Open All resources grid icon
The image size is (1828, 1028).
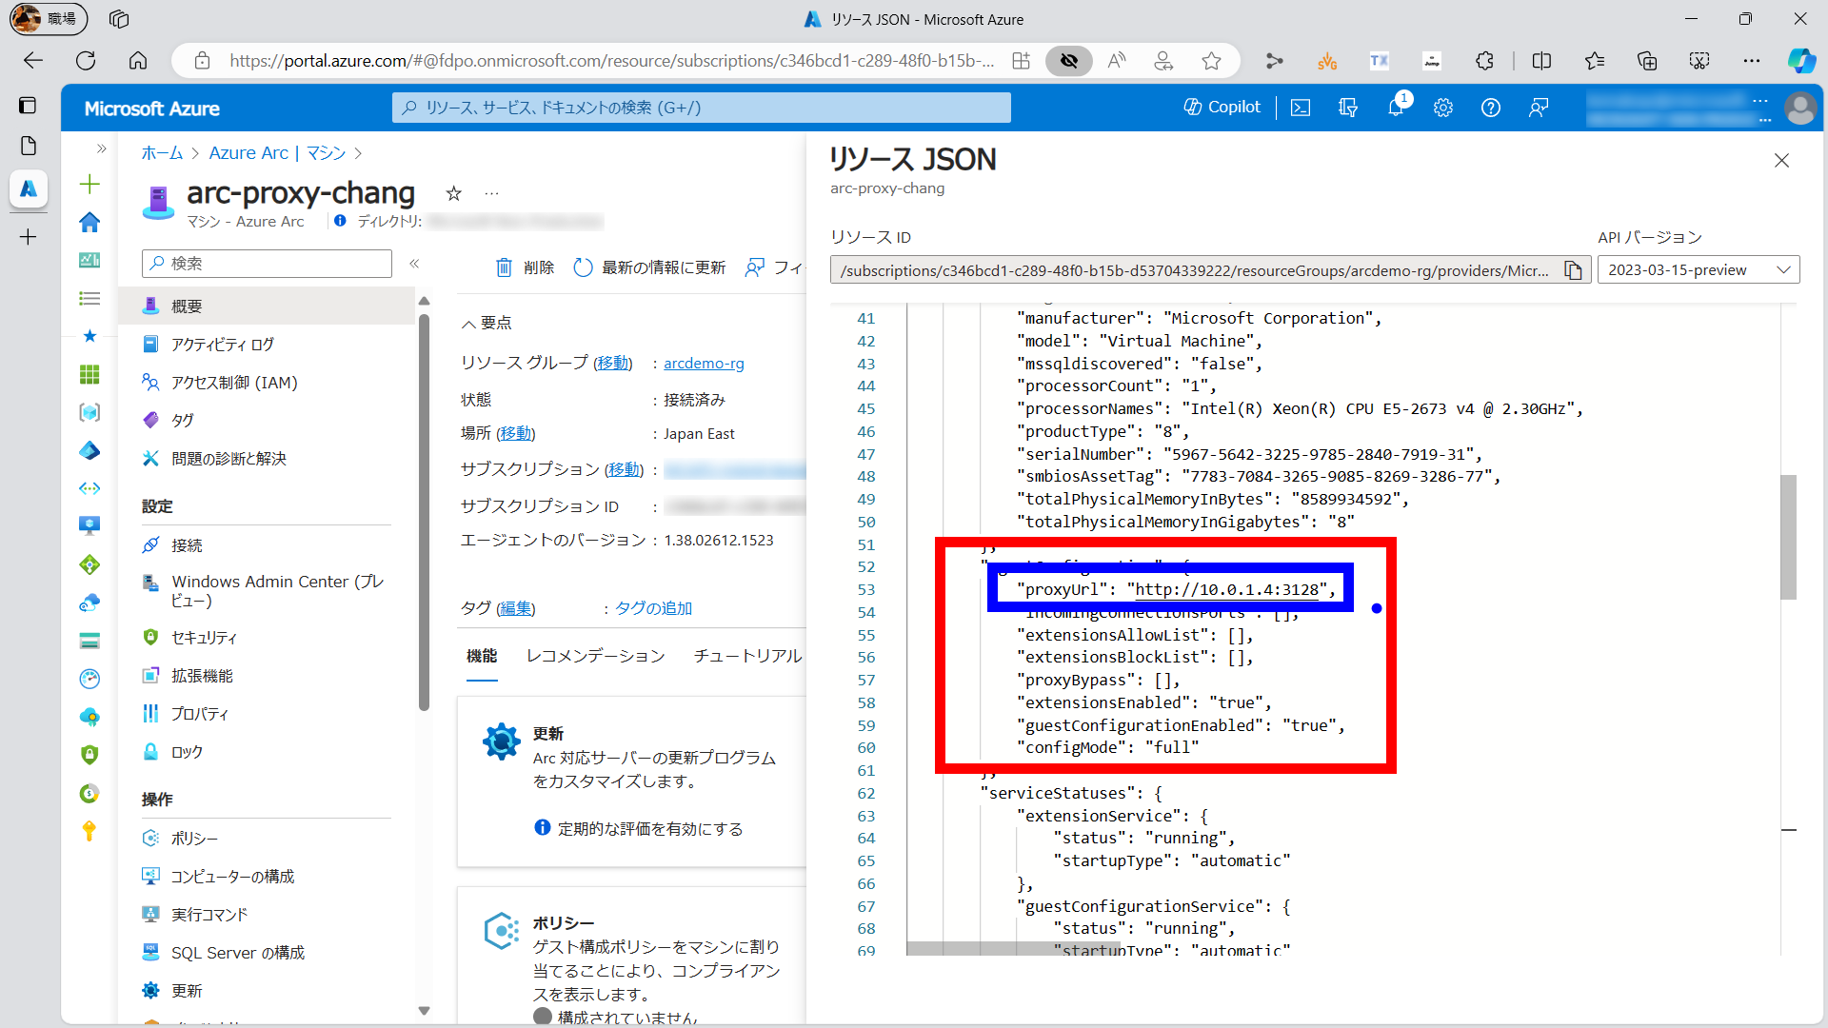tap(89, 374)
